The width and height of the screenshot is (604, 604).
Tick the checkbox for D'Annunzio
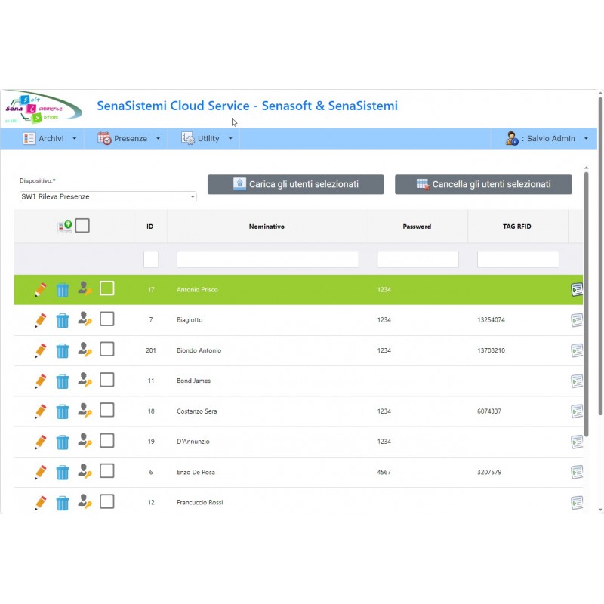click(x=106, y=440)
